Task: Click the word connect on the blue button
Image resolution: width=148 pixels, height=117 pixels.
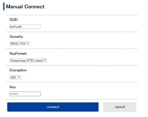Action: (x=53, y=107)
